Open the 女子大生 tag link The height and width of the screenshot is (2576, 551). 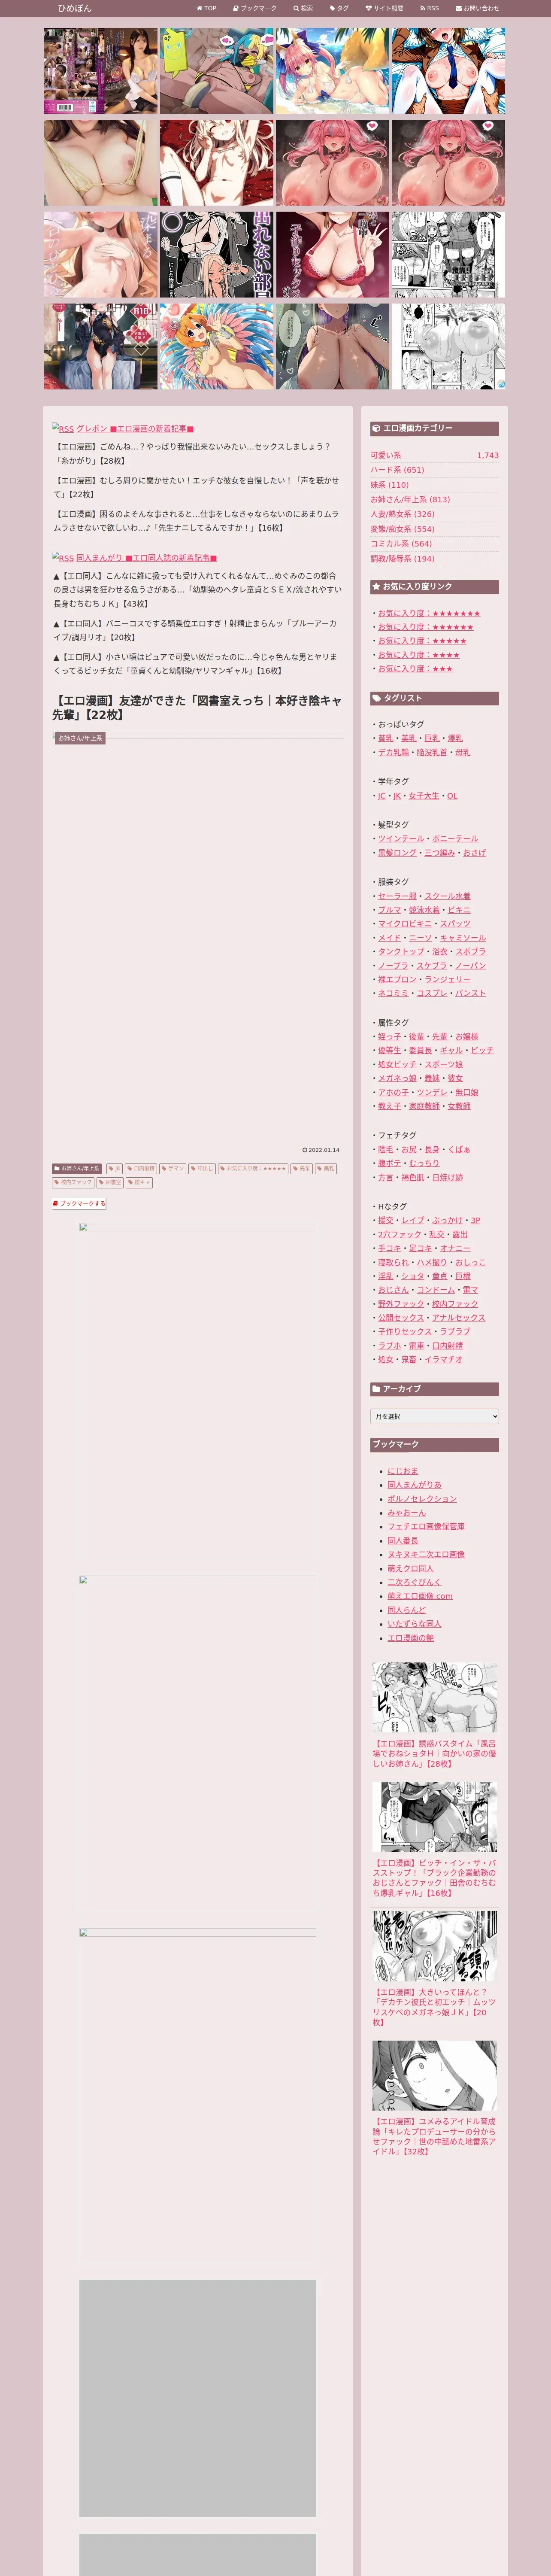point(424,796)
